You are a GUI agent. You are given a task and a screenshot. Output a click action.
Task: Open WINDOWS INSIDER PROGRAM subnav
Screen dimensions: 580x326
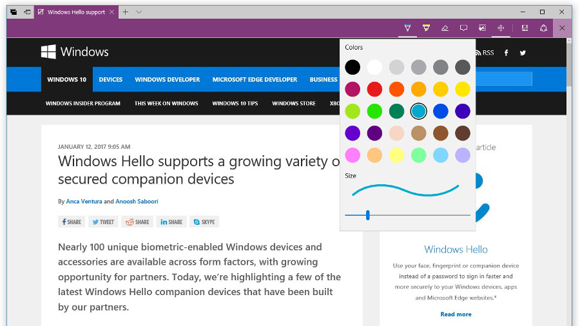pos(83,104)
